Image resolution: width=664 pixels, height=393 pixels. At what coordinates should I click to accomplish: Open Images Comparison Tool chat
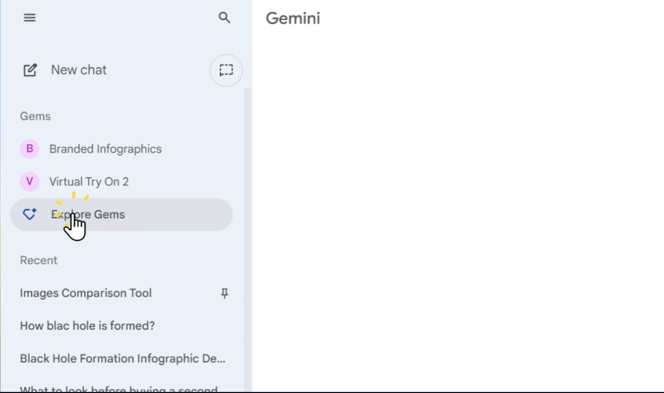coord(86,293)
